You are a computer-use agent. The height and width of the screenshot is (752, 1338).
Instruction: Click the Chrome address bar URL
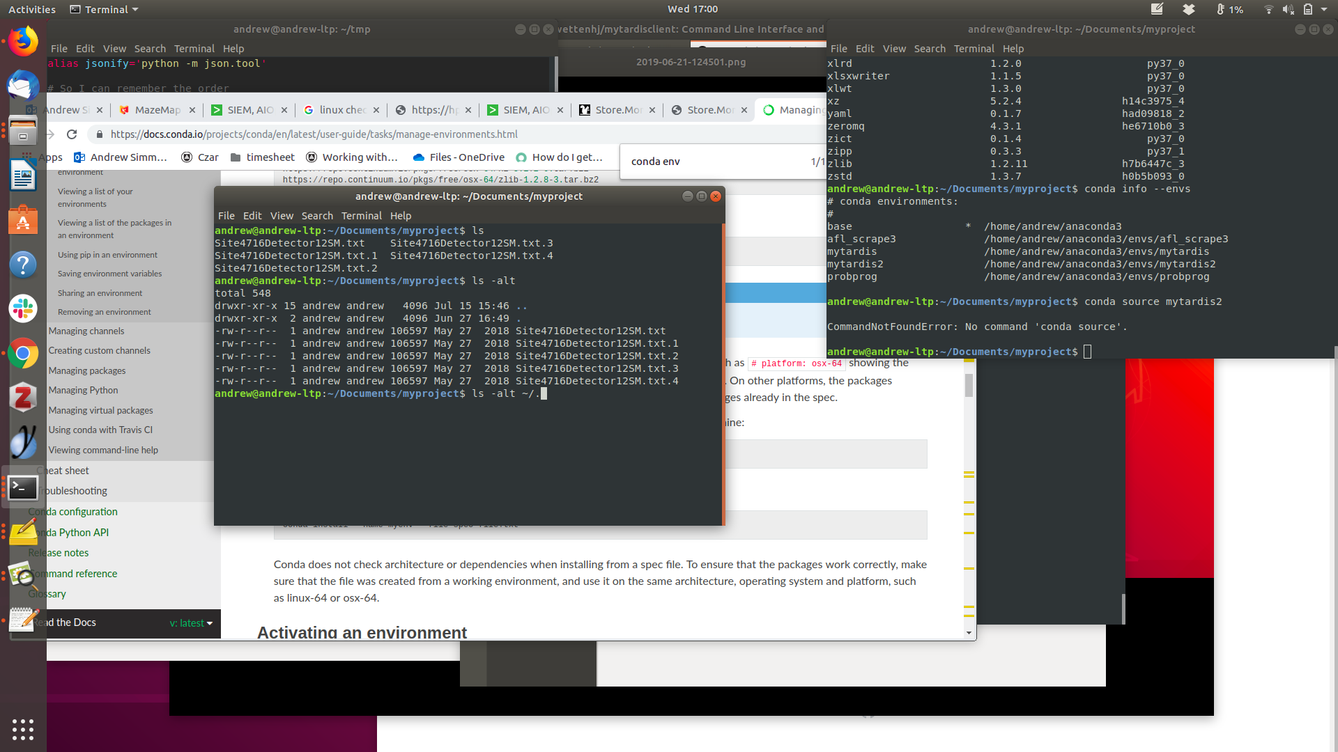314,134
